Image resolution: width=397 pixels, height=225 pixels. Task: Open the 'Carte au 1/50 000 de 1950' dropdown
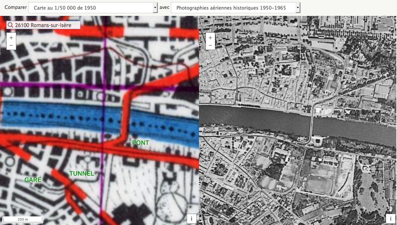[93, 8]
